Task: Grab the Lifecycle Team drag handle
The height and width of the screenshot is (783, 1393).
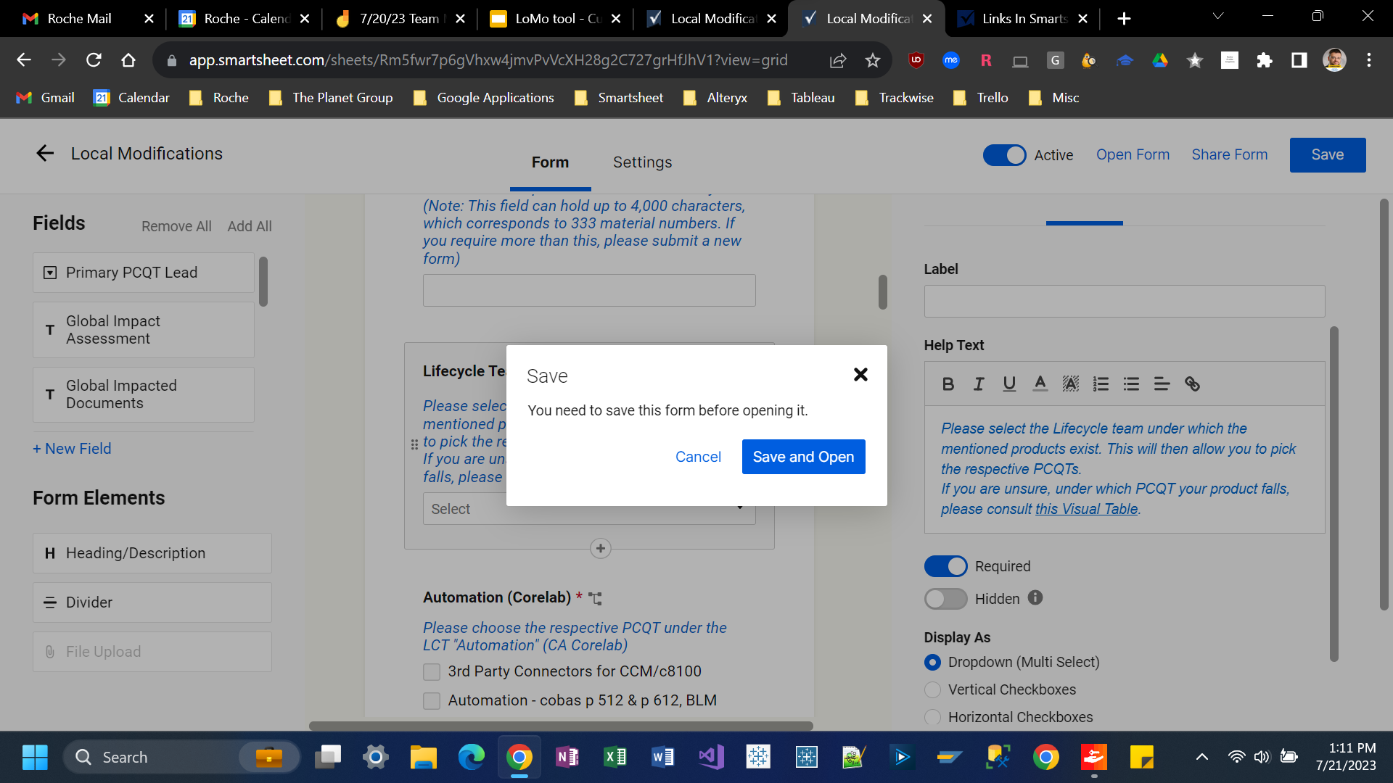Action: [414, 444]
